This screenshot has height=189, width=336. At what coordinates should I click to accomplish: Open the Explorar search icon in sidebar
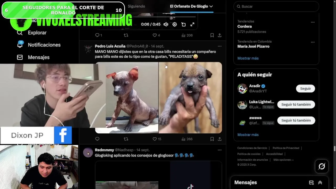(20, 33)
